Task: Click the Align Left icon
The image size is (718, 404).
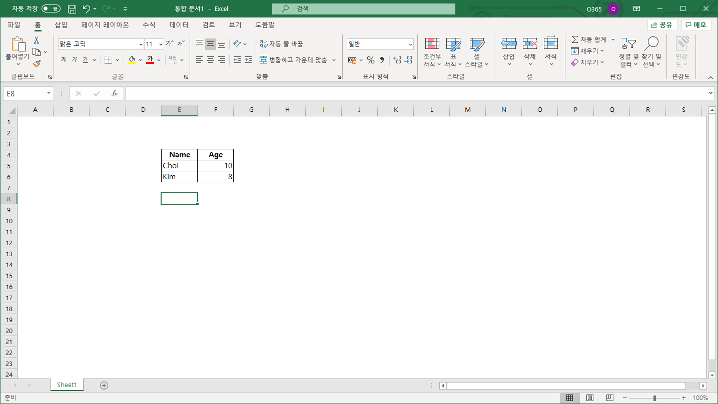Action: click(200, 60)
